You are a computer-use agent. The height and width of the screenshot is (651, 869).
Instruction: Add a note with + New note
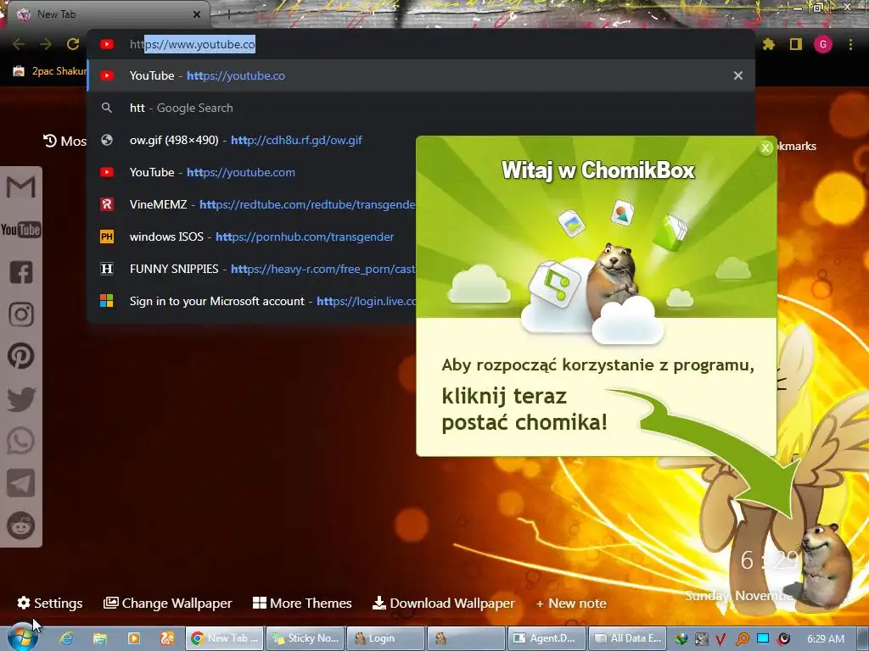(571, 604)
